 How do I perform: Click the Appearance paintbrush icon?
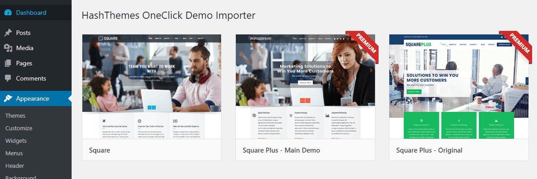point(8,98)
